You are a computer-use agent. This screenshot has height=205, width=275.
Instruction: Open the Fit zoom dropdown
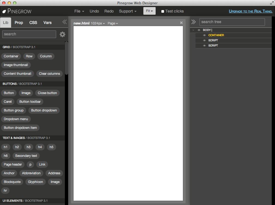click(x=149, y=11)
